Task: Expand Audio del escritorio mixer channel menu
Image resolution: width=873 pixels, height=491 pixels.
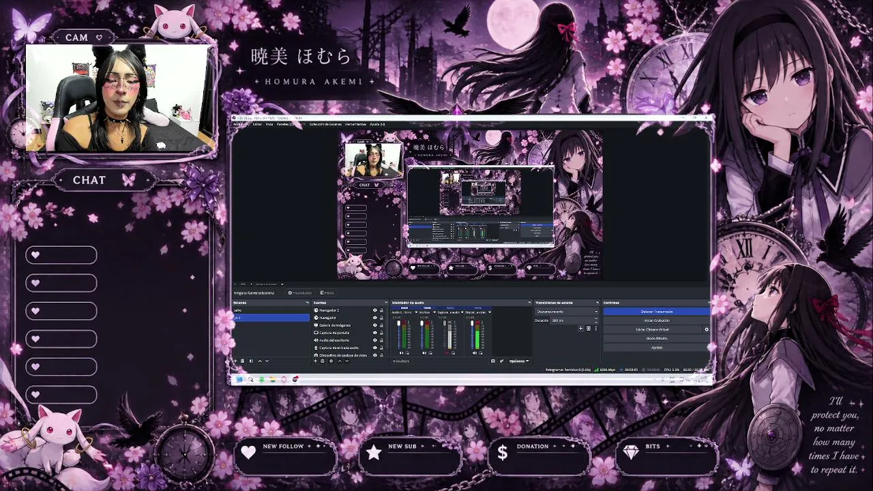Action: pyautogui.click(x=416, y=312)
